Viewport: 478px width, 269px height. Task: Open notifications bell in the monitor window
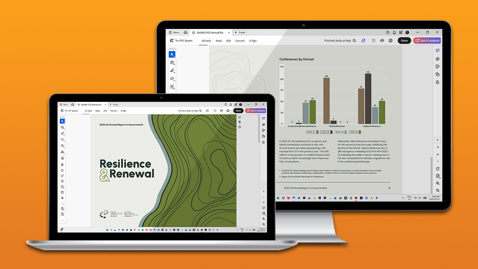click(394, 32)
